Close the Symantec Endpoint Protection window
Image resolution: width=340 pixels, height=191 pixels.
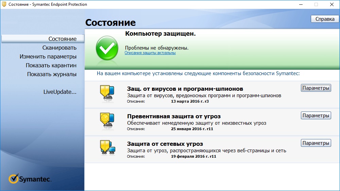(332, 4)
